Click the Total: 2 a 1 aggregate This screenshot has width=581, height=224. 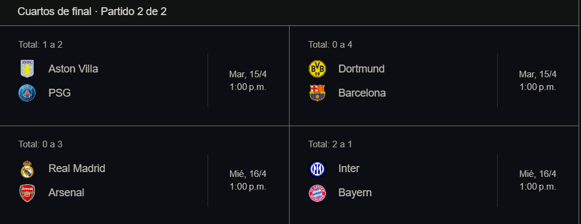[330, 144]
